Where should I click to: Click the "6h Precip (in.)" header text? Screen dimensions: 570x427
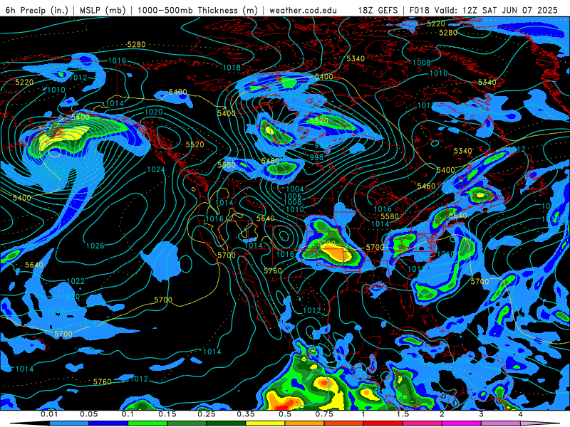point(37,10)
